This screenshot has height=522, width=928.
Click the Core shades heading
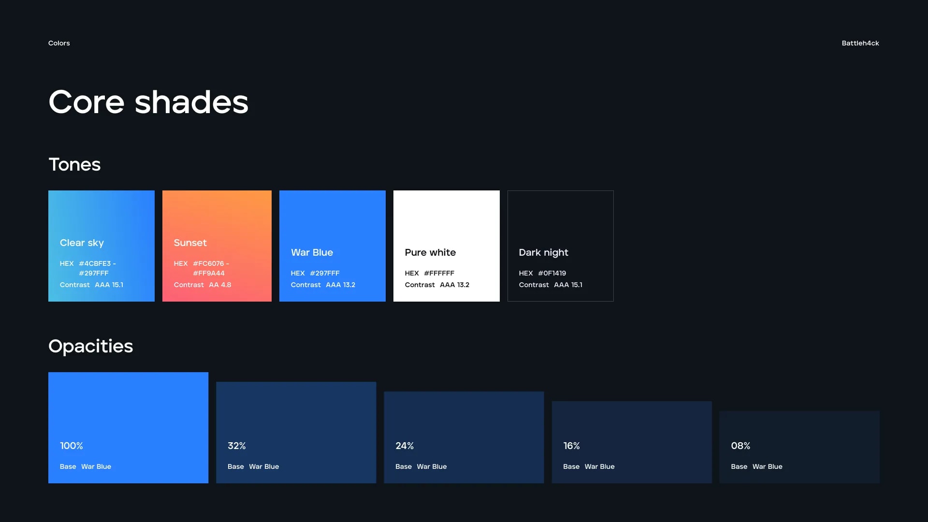tap(148, 102)
